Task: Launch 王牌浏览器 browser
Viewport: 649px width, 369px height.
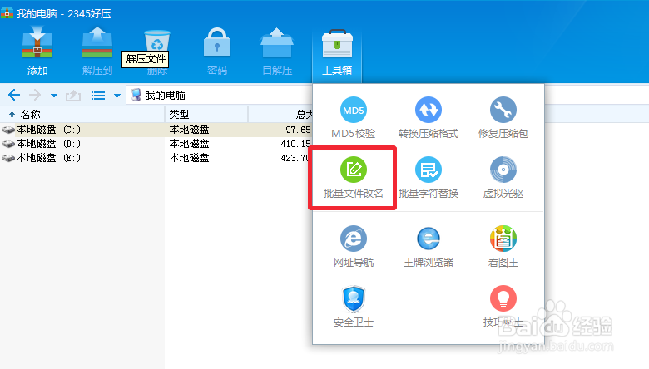Action: pyautogui.click(x=429, y=247)
